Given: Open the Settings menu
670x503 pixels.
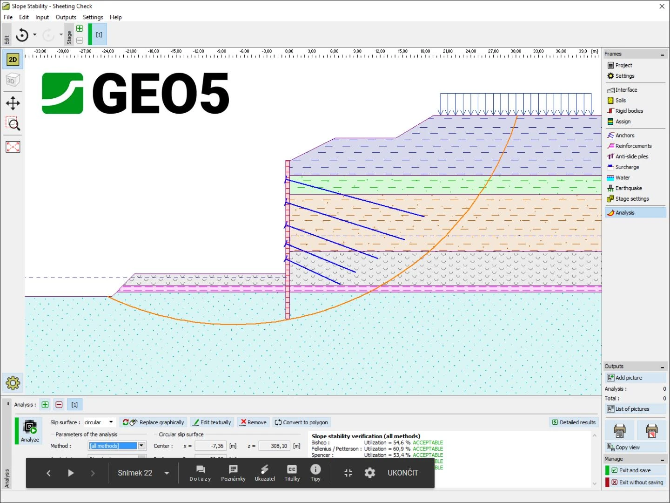Looking at the screenshot, I should [x=93, y=17].
